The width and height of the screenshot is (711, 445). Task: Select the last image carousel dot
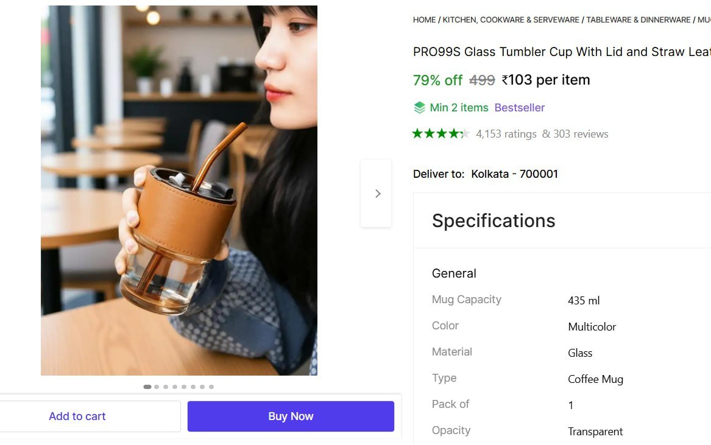pos(211,387)
